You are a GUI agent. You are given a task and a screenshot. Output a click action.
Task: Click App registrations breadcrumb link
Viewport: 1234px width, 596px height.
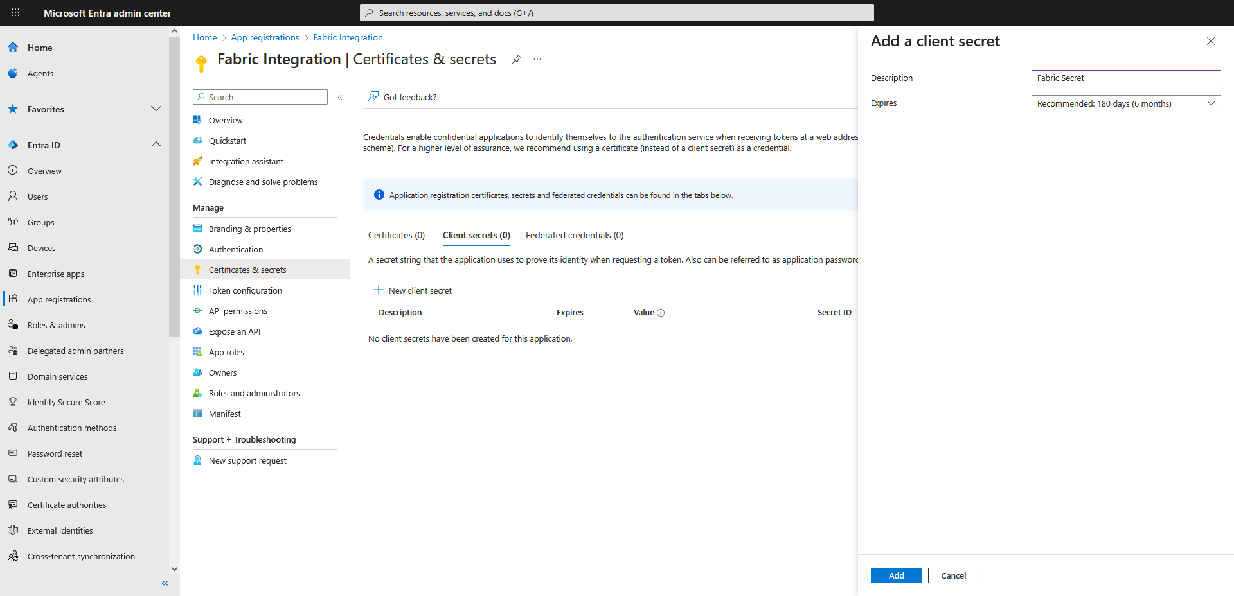coord(265,38)
